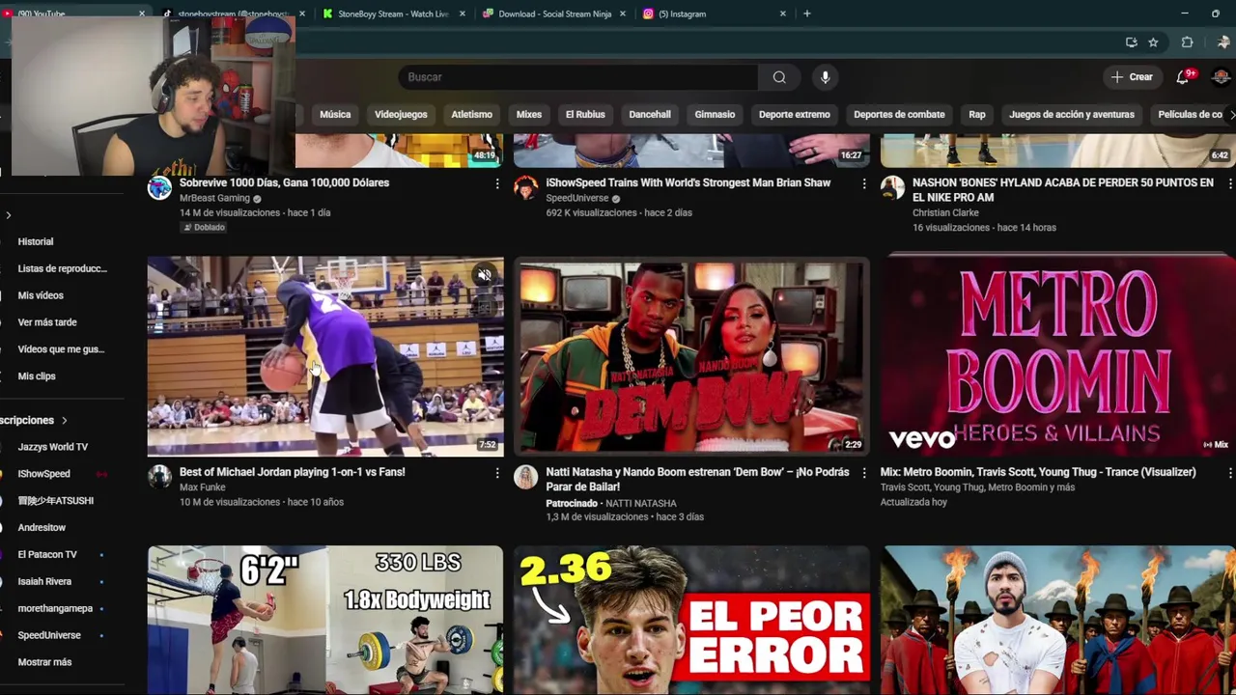
Task: Filter by Música chip
Action: coord(335,114)
